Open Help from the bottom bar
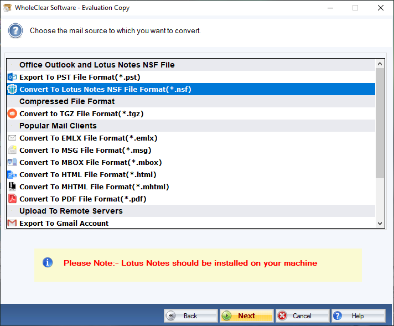 [x=359, y=315]
